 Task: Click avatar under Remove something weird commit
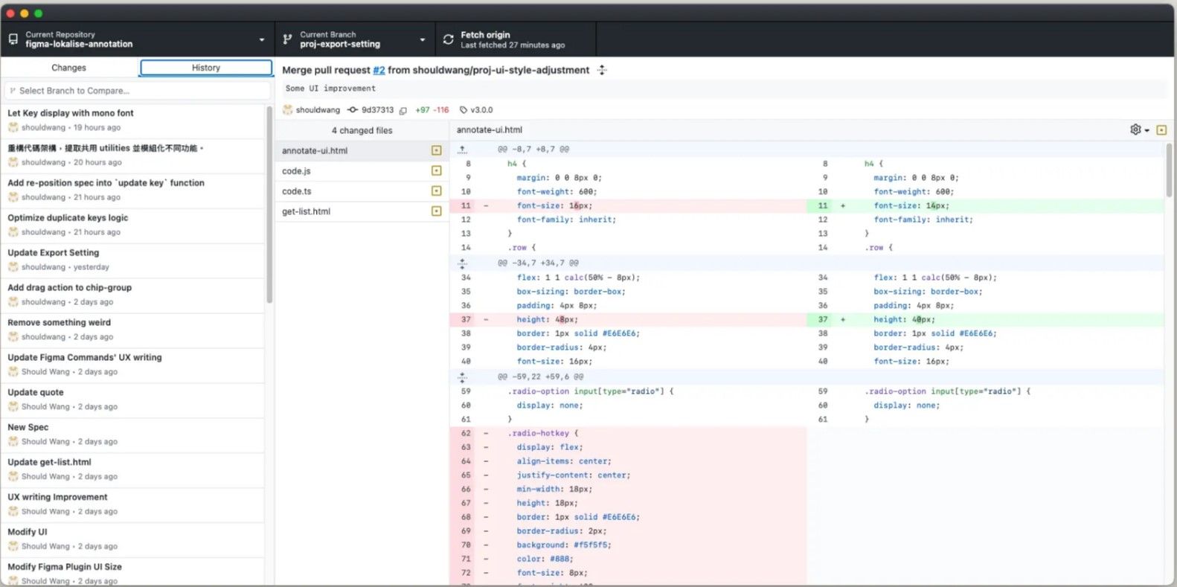coord(13,337)
